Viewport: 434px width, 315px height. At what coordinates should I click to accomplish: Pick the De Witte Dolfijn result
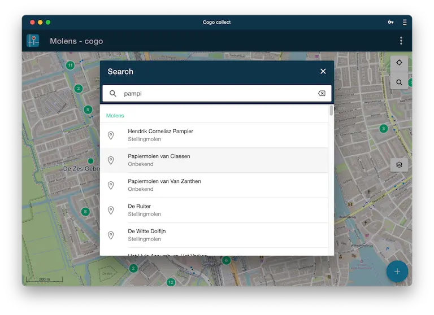pos(214,235)
